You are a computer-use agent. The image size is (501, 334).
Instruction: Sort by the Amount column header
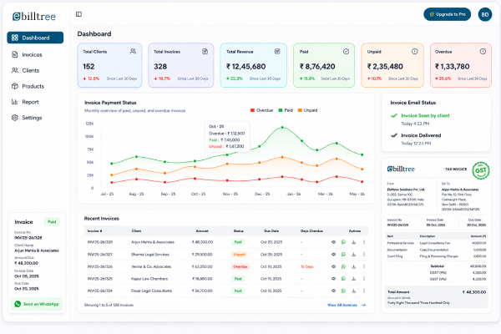click(202, 230)
